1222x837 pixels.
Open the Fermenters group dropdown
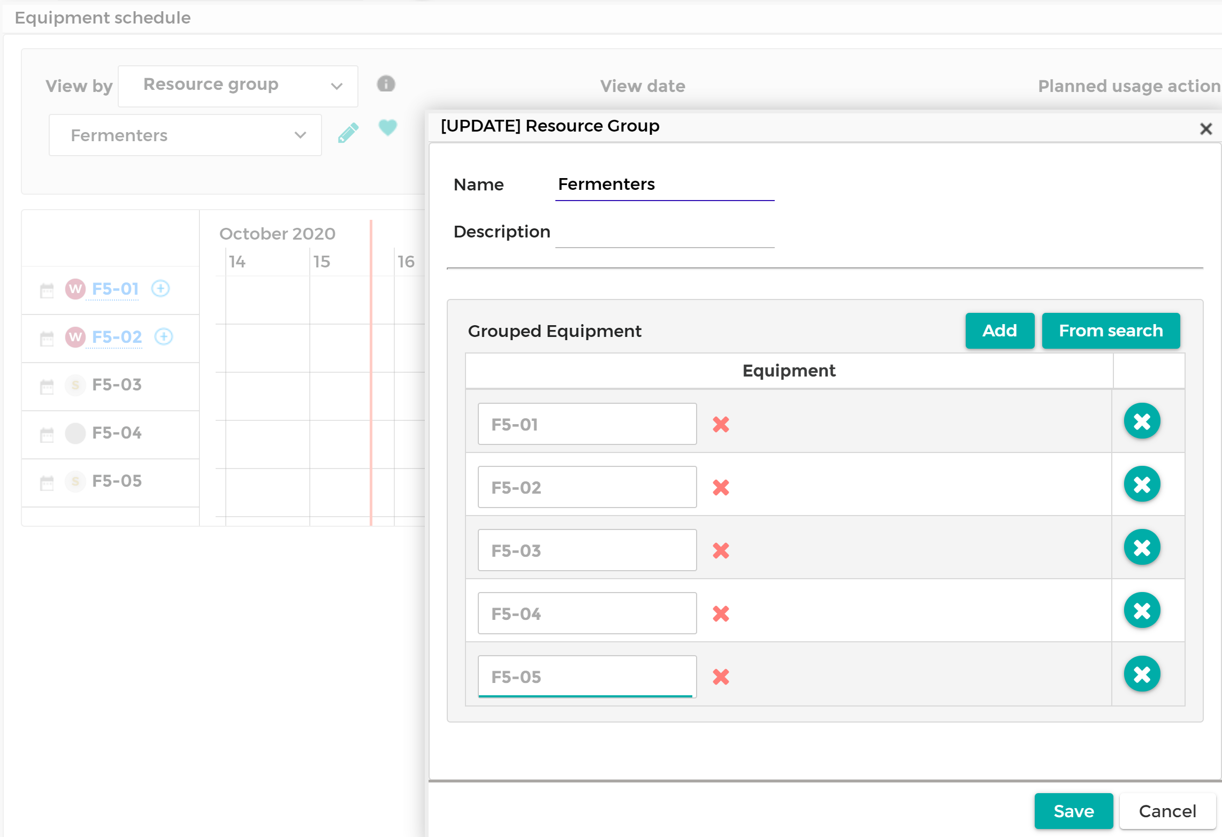pyautogui.click(x=185, y=135)
